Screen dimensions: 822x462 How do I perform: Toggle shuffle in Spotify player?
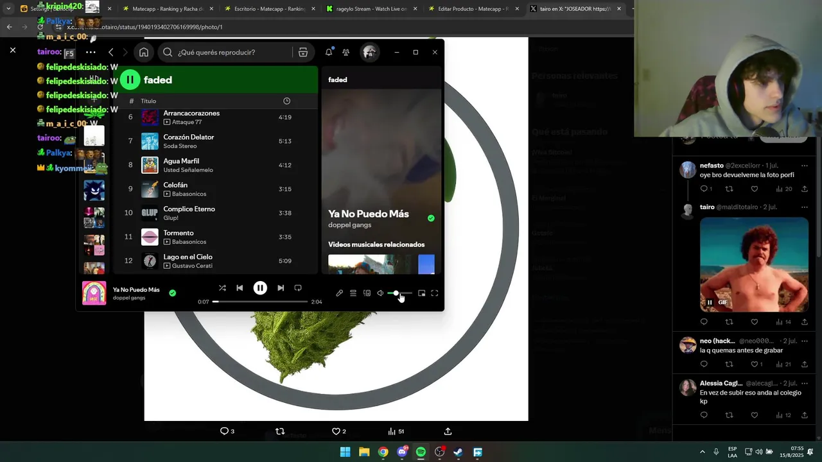pos(222,288)
